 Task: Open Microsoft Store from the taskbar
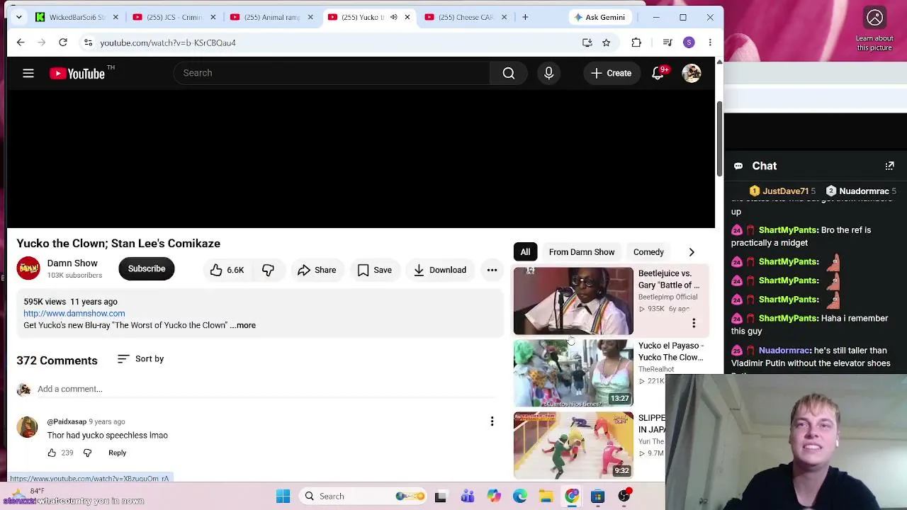point(598,496)
